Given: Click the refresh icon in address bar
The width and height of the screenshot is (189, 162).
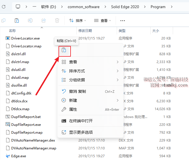Looking at the screenshot, I should click(x=4, y=7).
